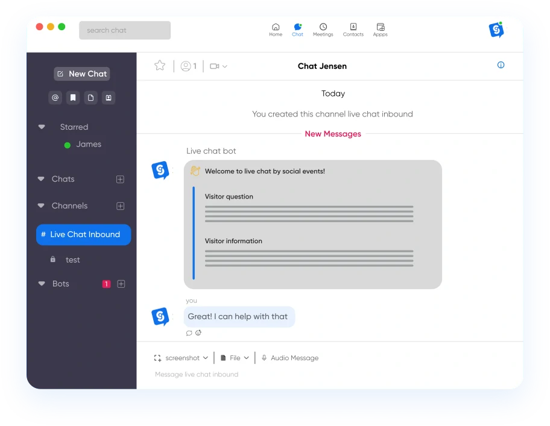This screenshot has width=550, height=426.
Task: Add a new channel with plus icon
Action: point(120,206)
